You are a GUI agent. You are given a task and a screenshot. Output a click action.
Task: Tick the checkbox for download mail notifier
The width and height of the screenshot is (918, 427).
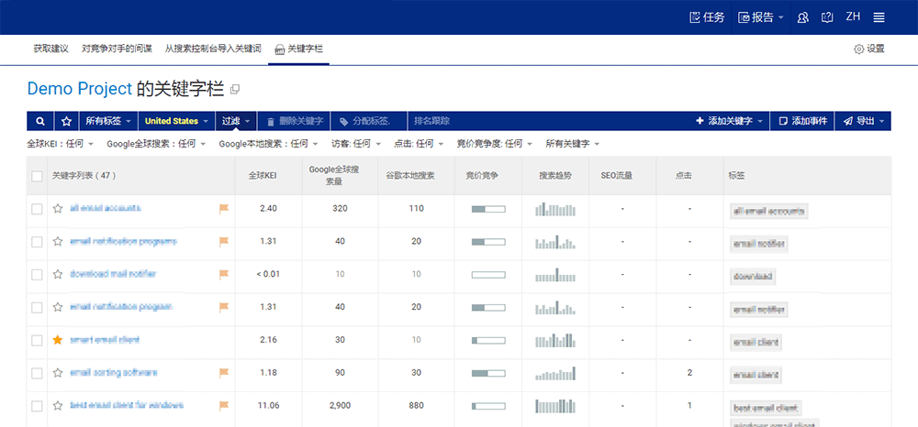coord(37,275)
